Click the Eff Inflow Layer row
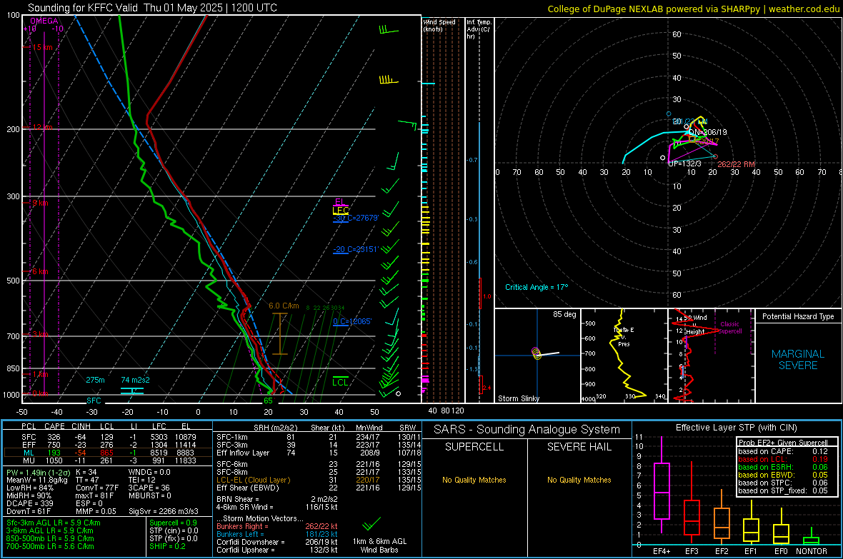 tap(319, 453)
